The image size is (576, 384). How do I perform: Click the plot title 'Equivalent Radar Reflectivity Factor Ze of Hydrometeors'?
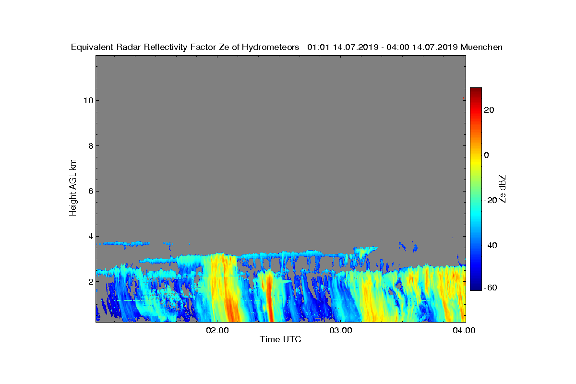pos(185,47)
